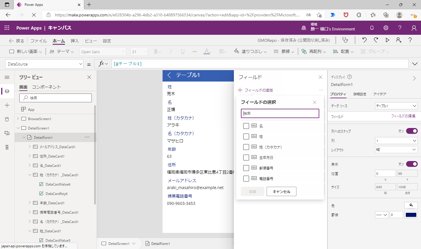
Task: Close the Tree view panel
Action: coord(89,77)
